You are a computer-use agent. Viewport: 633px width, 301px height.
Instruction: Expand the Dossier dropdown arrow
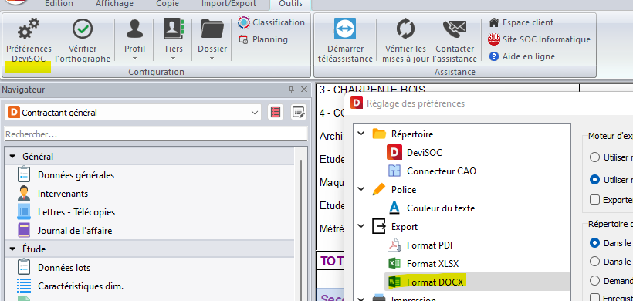click(212, 58)
